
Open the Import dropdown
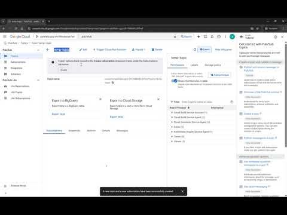[x=139, y=50]
